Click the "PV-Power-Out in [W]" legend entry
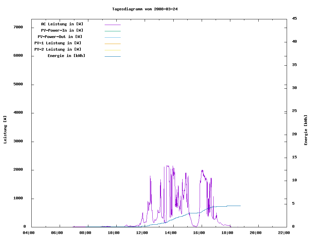 point(60,37)
